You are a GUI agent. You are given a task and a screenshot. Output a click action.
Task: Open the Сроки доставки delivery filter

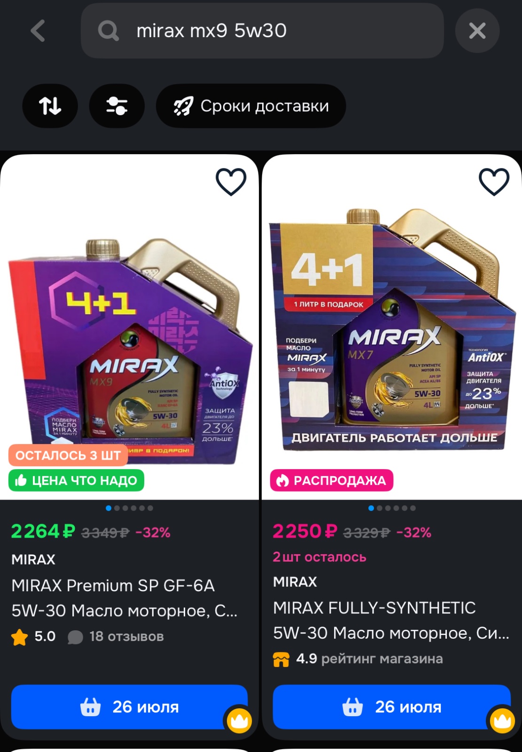pos(251,106)
